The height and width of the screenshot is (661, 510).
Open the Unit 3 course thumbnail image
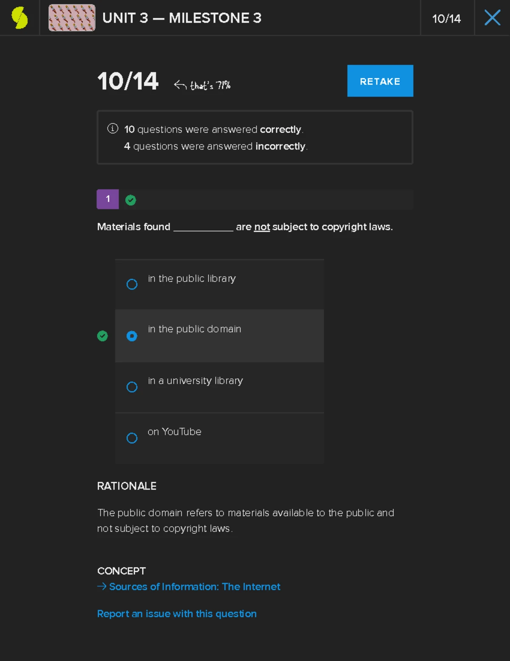[71, 18]
